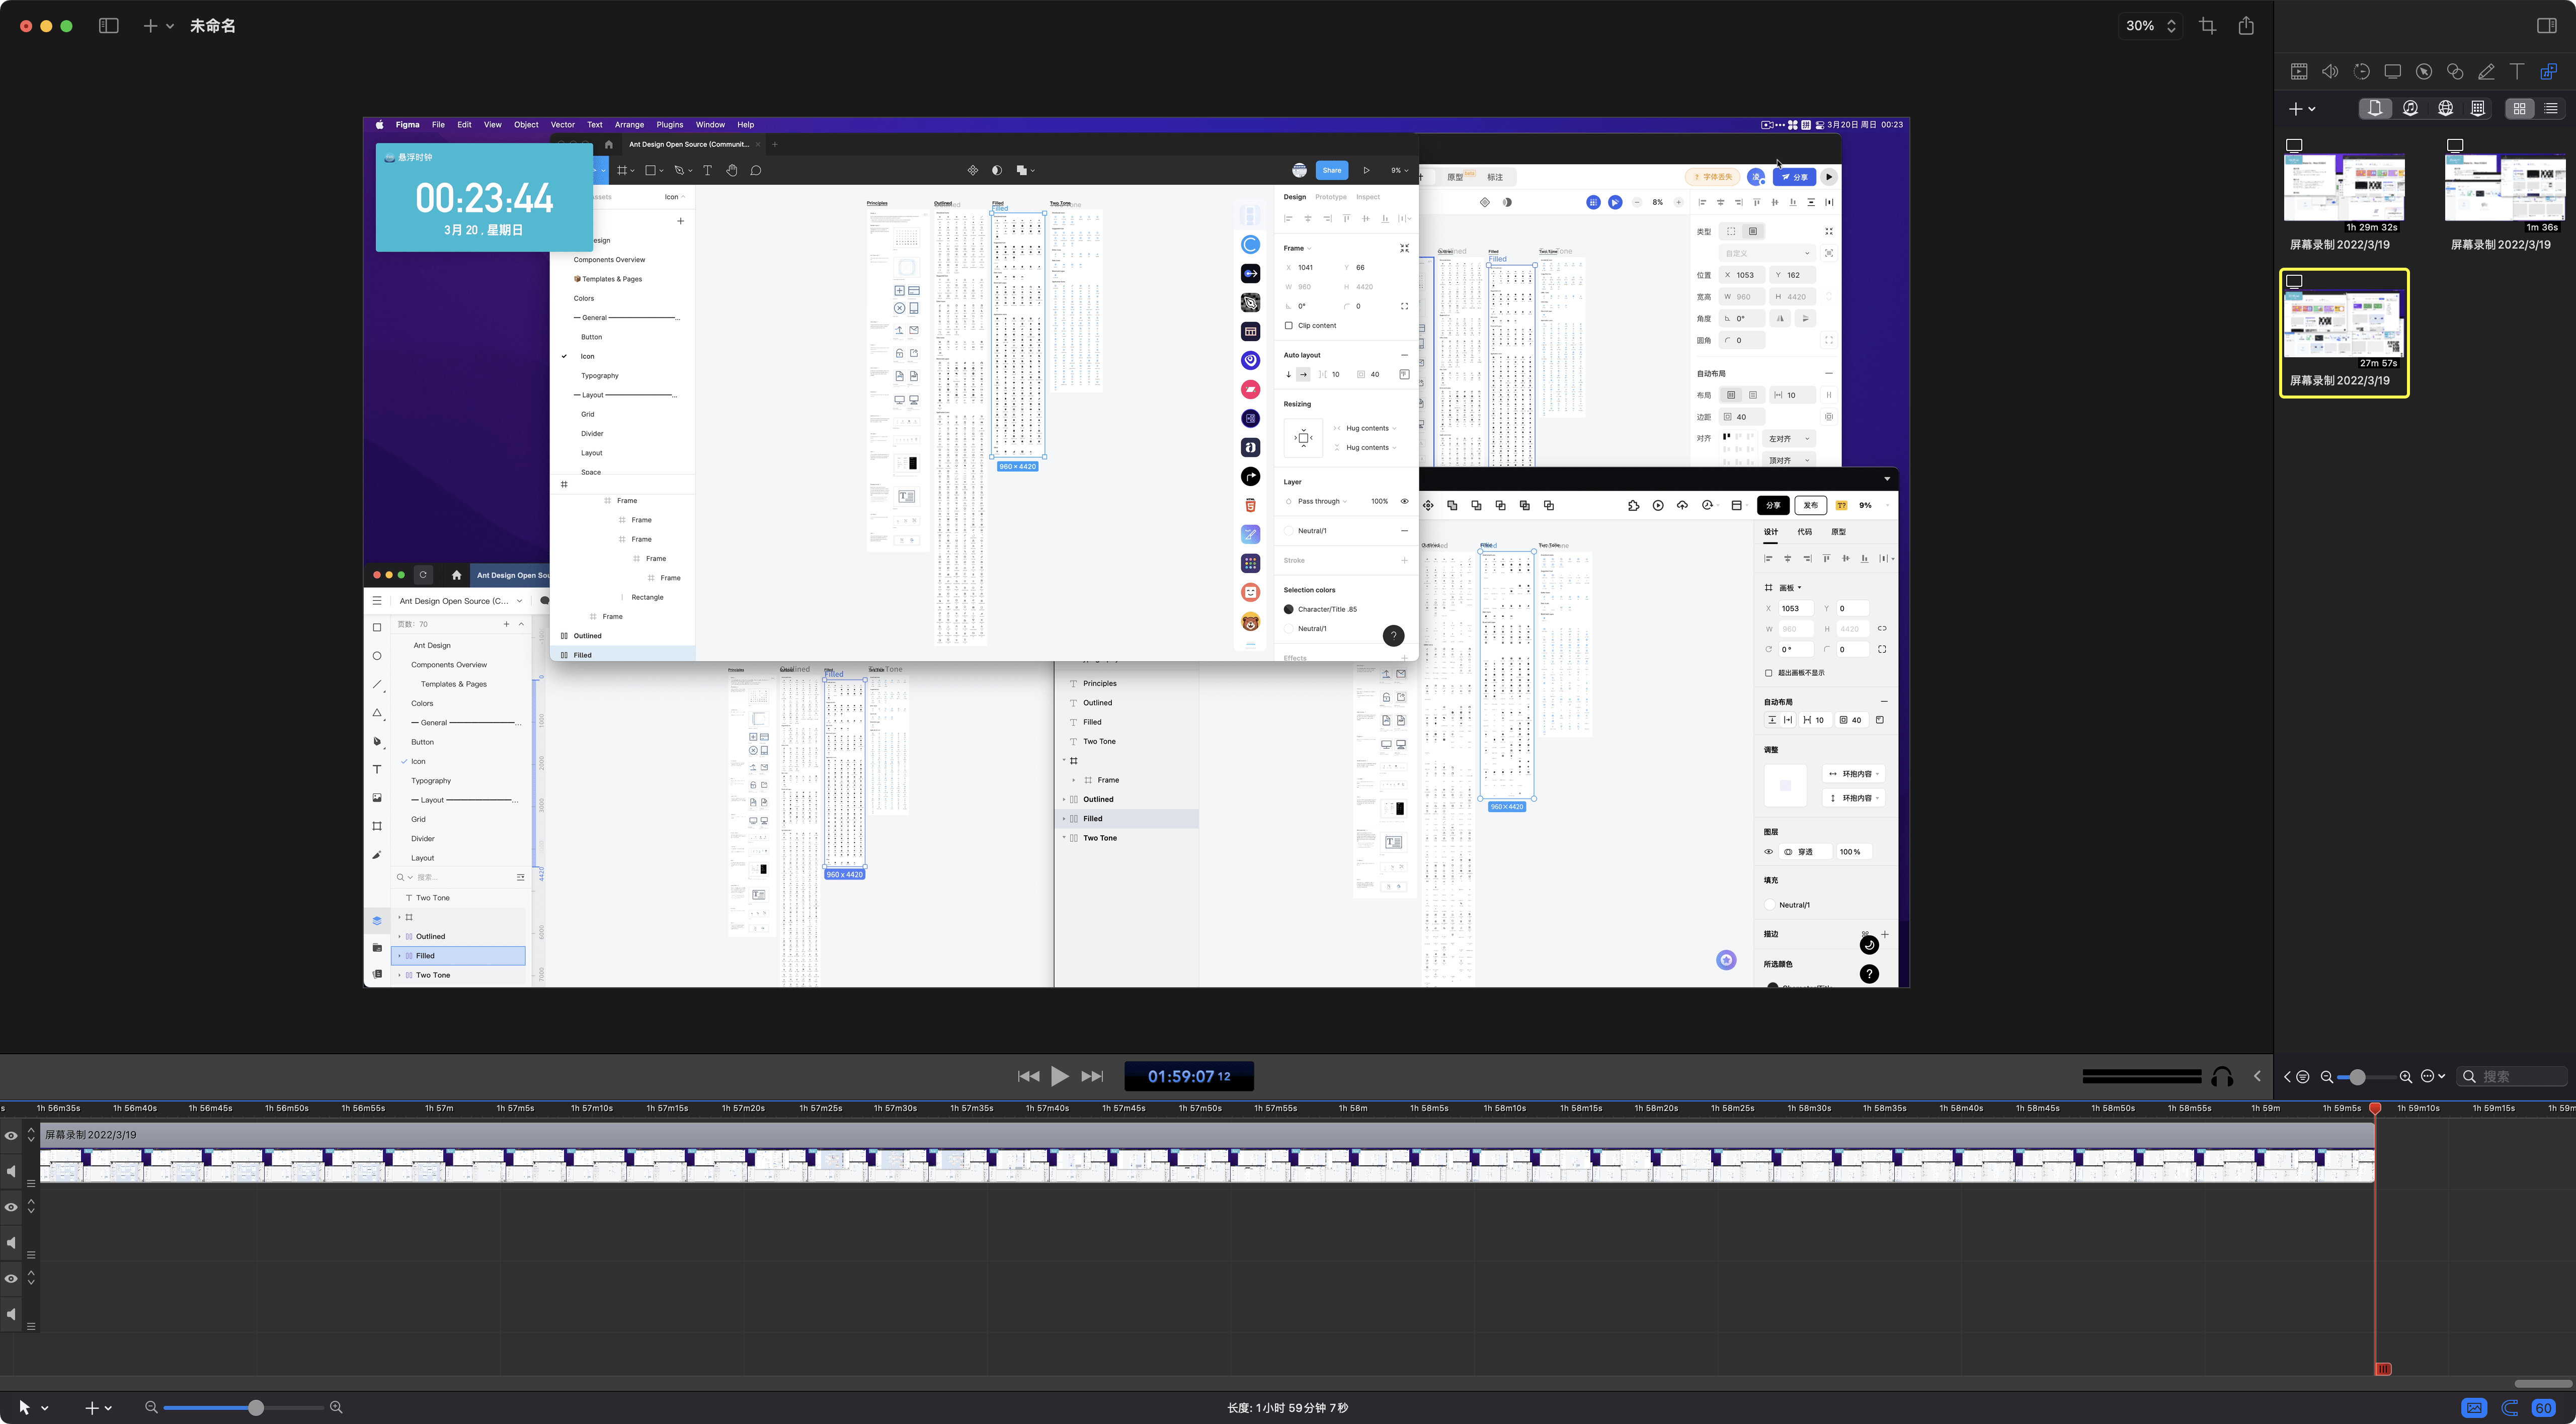Open the media library plus add dropdown

pyautogui.click(x=2302, y=108)
